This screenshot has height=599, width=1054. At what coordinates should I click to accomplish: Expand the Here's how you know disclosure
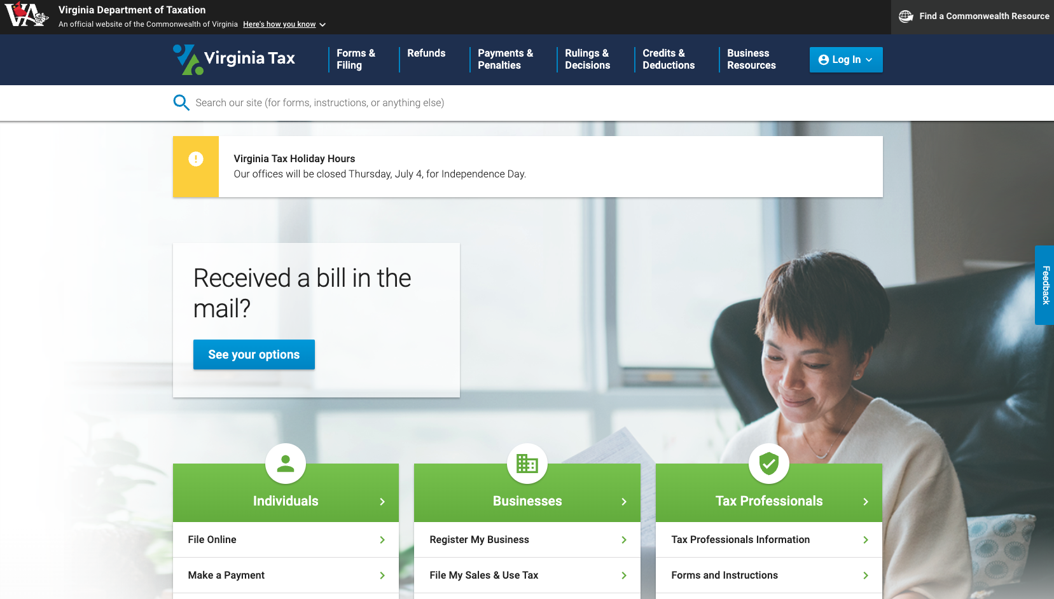click(x=284, y=24)
